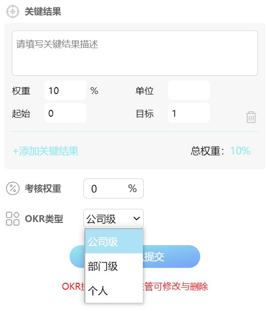Click the 权重 input showing 10
This screenshot has width=268, height=311.
[66, 90]
